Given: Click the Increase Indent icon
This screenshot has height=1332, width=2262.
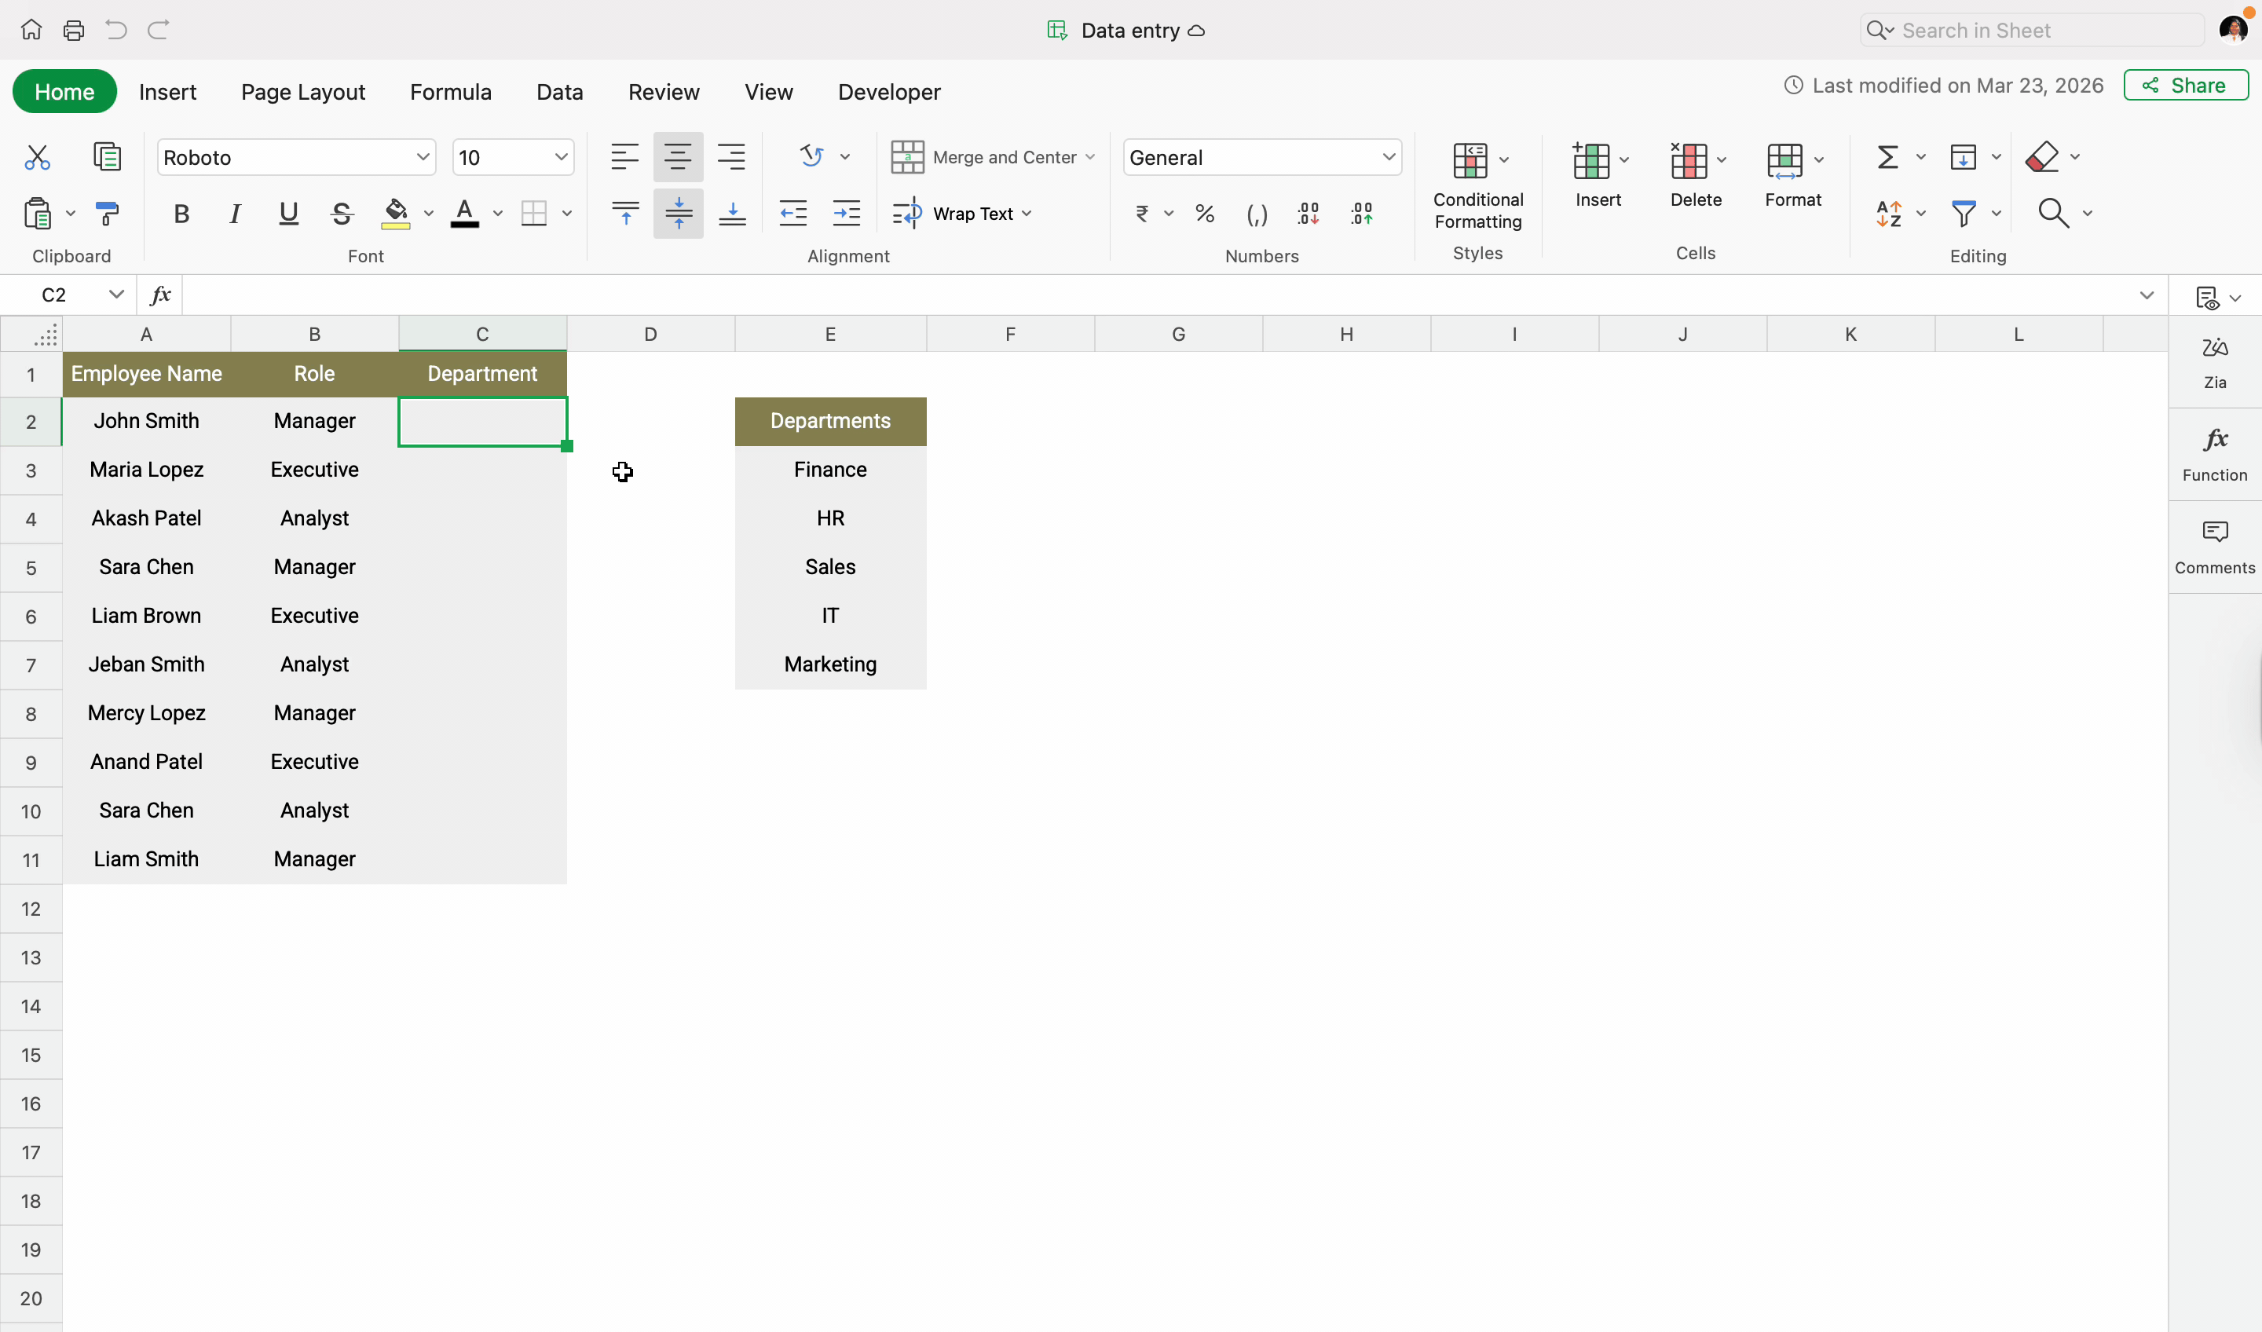Looking at the screenshot, I should point(847,214).
